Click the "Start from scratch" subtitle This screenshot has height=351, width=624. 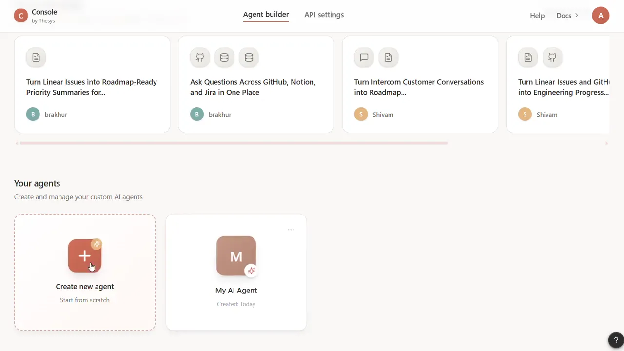[x=85, y=300]
